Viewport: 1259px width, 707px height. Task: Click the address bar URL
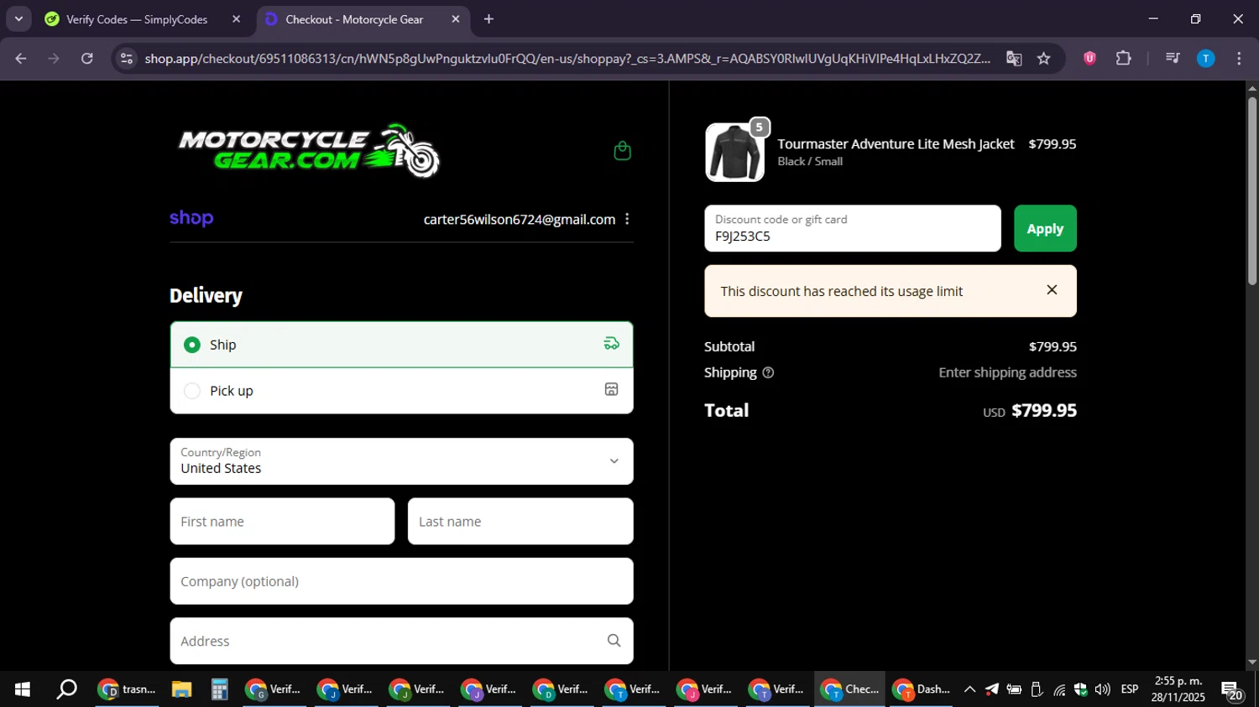click(x=567, y=59)
